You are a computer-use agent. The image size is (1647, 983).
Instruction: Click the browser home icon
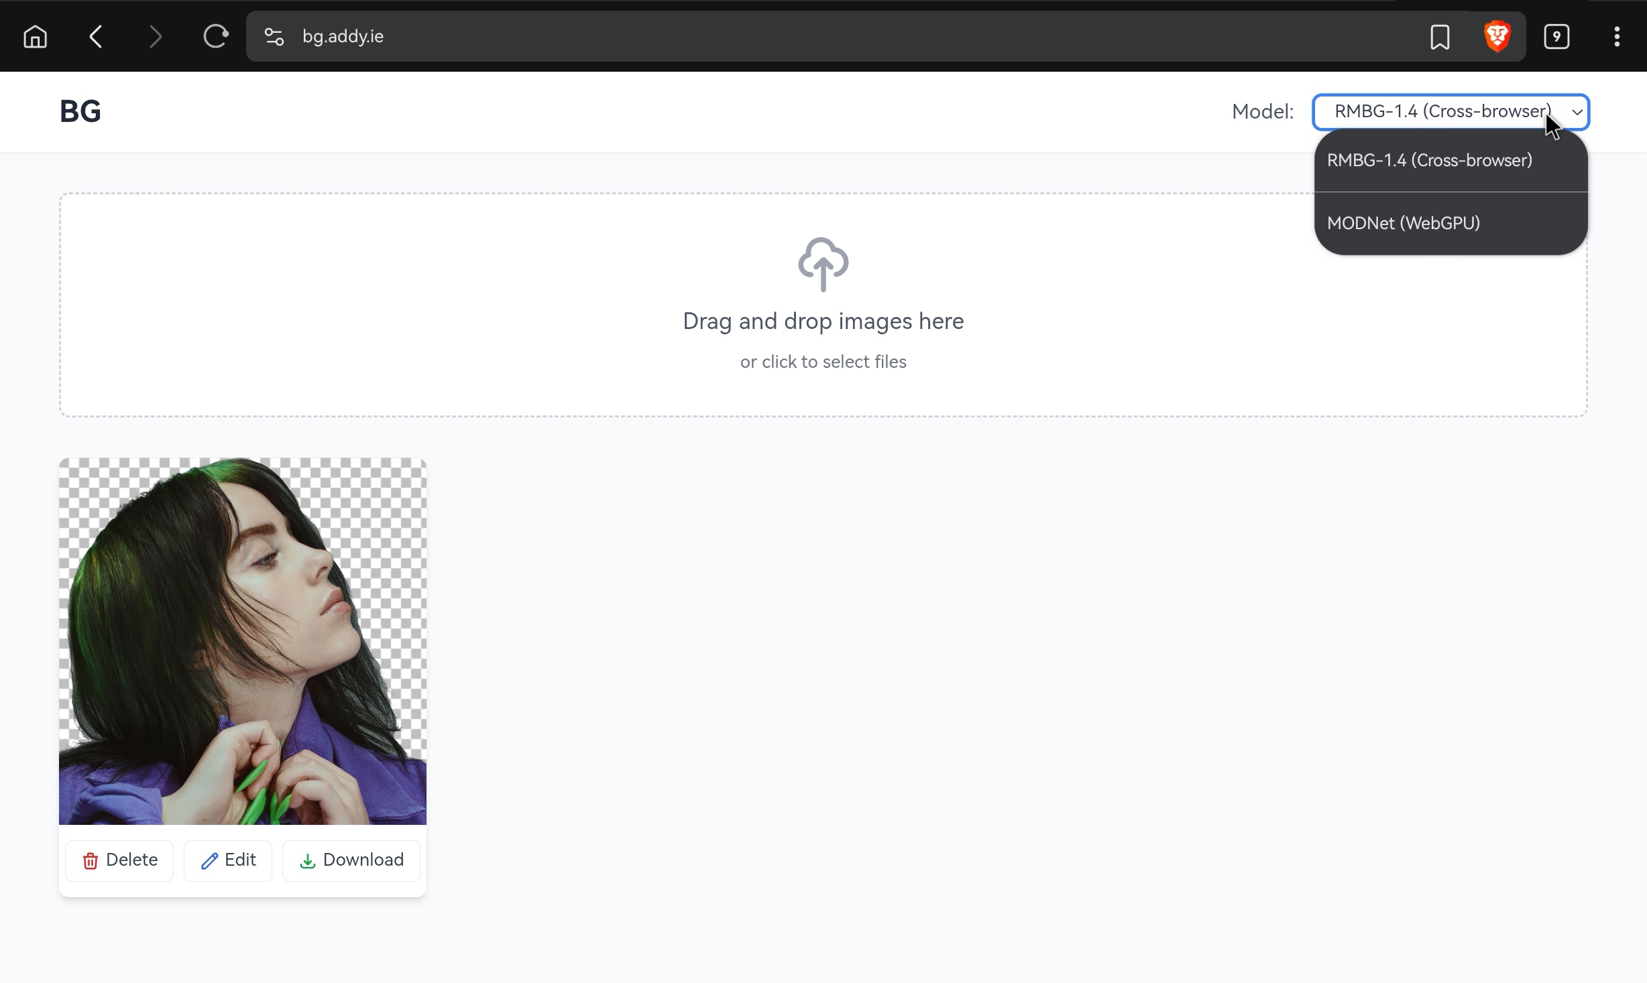35,36
